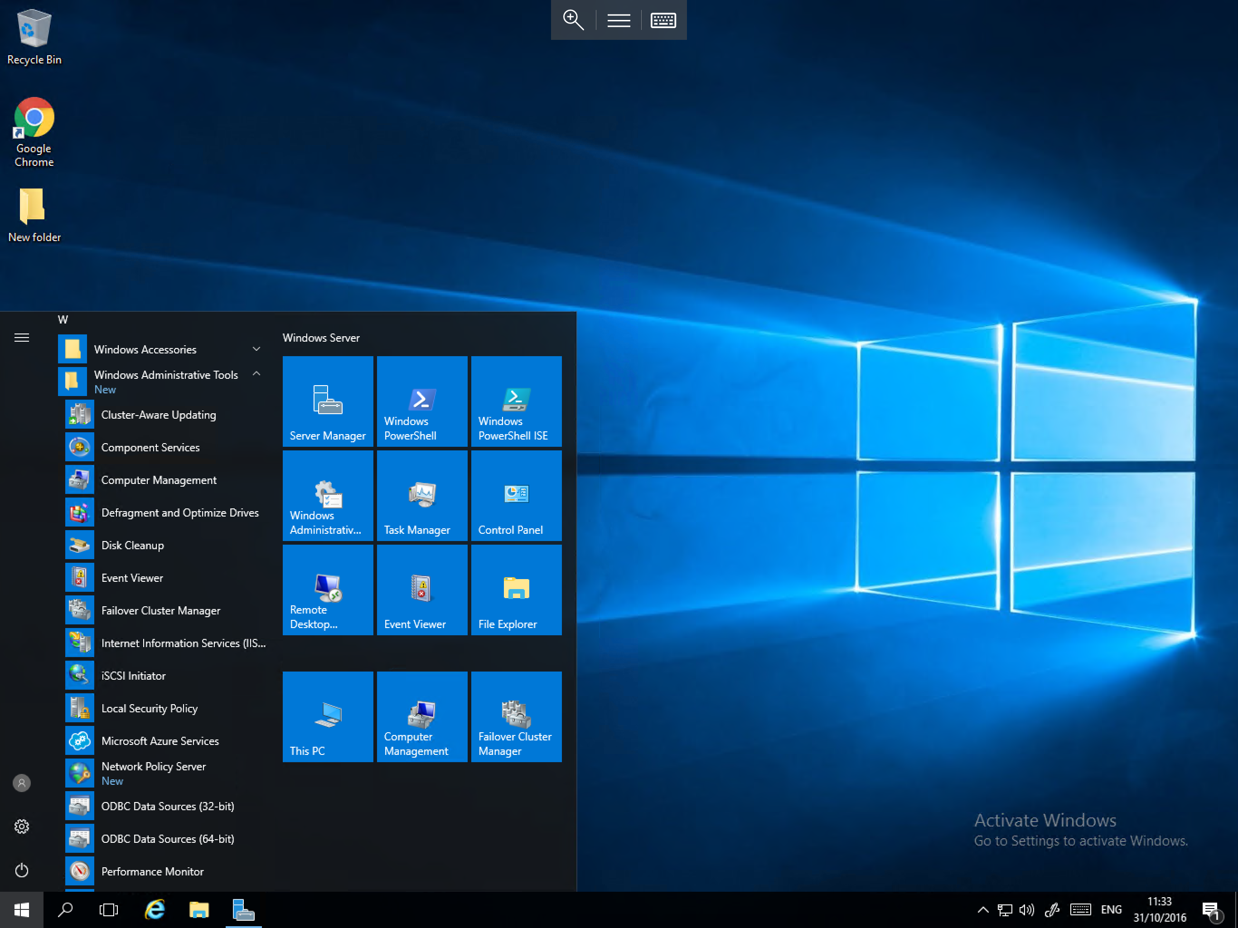
Task: Expand the Windows Accessories folder chevron
Action: (256, 349)
